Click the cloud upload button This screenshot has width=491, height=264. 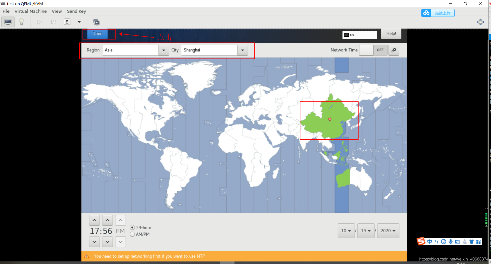tap(438, 13)
